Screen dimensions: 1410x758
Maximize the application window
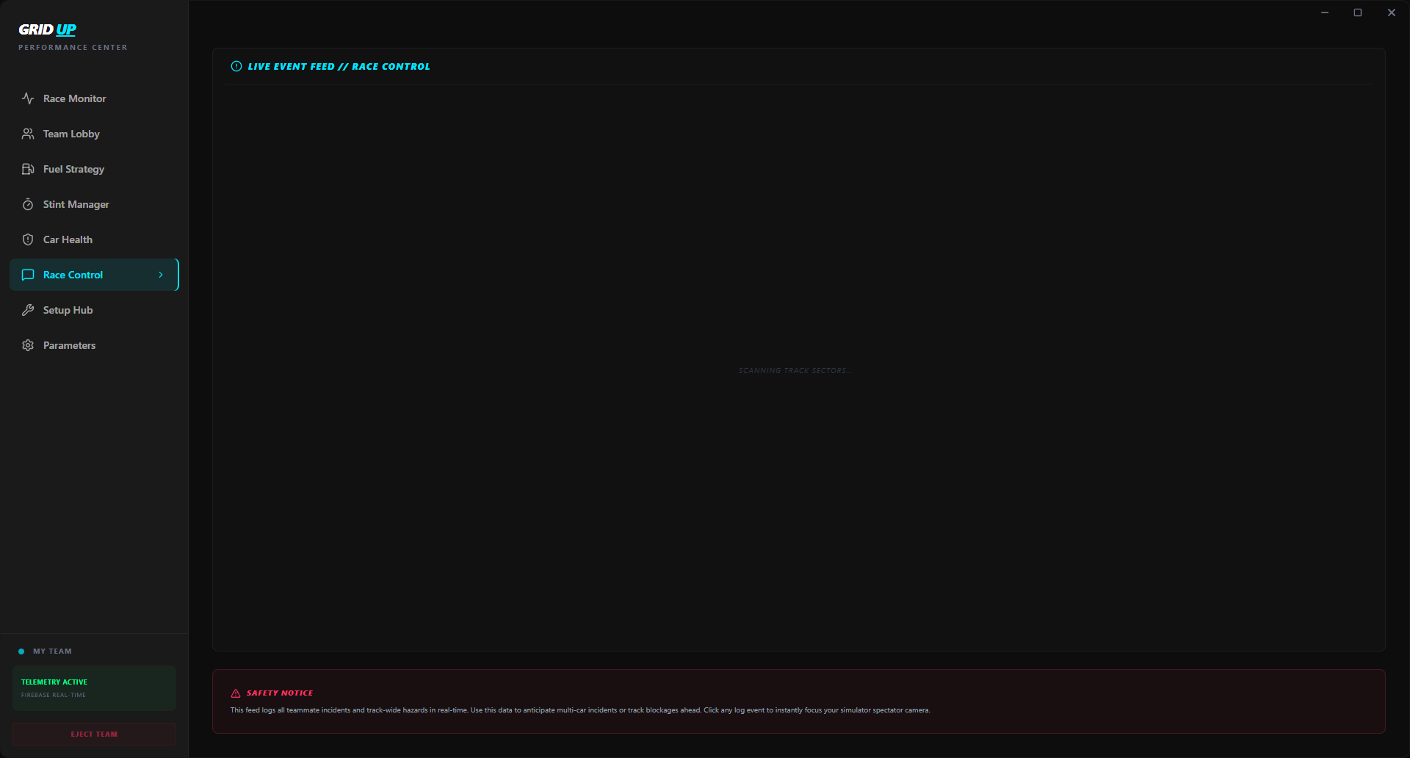(x=1358, y=12)
